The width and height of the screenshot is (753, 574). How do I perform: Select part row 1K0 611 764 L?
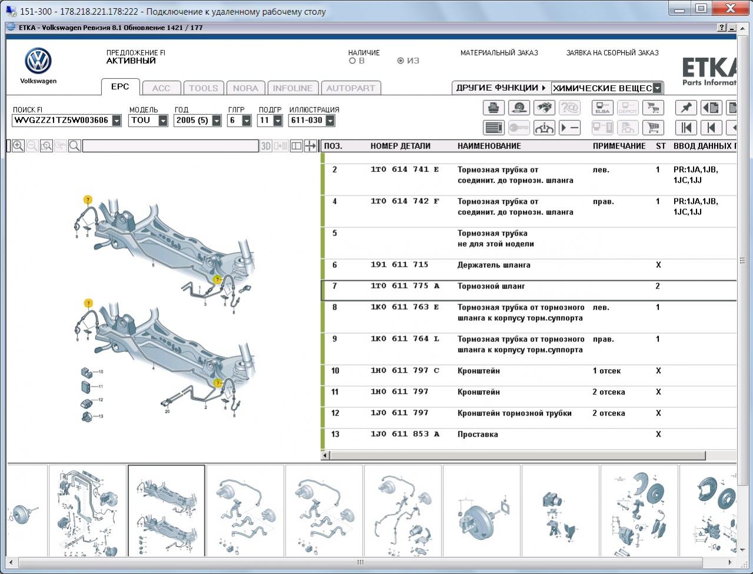[530, 349]
